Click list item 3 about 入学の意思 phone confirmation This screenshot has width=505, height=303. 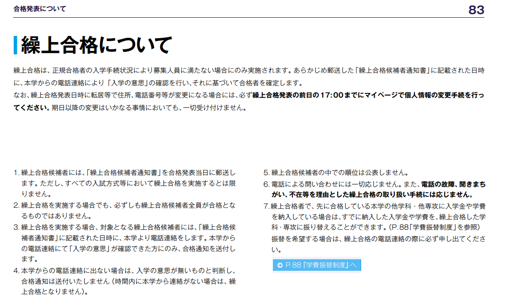click(x=126, y=243)
